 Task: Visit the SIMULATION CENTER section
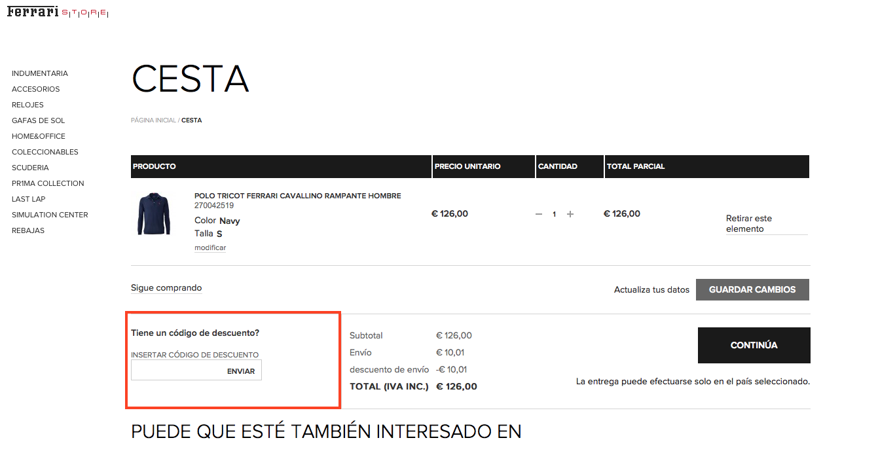tap(50, 214)
